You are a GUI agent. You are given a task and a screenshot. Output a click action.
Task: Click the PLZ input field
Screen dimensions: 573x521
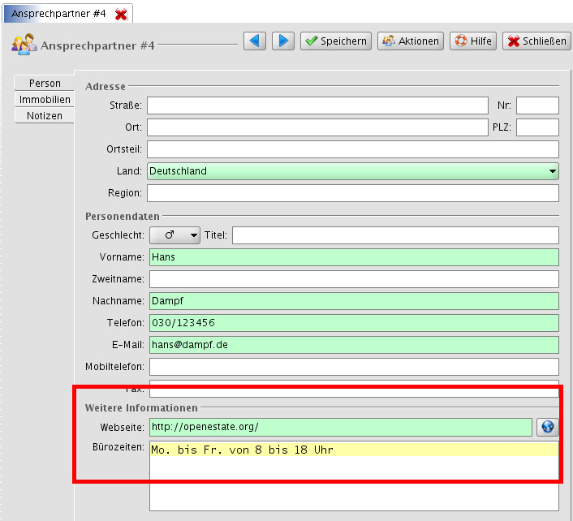point(537,127)
